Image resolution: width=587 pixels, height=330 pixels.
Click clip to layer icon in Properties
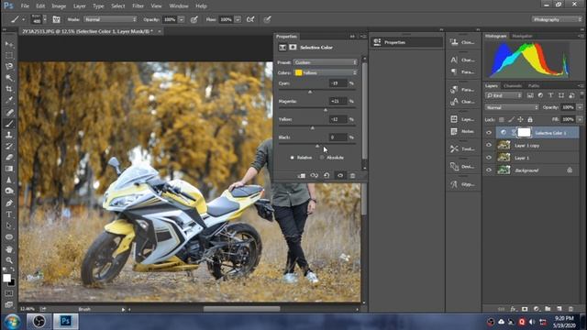(x=302, y=175)
